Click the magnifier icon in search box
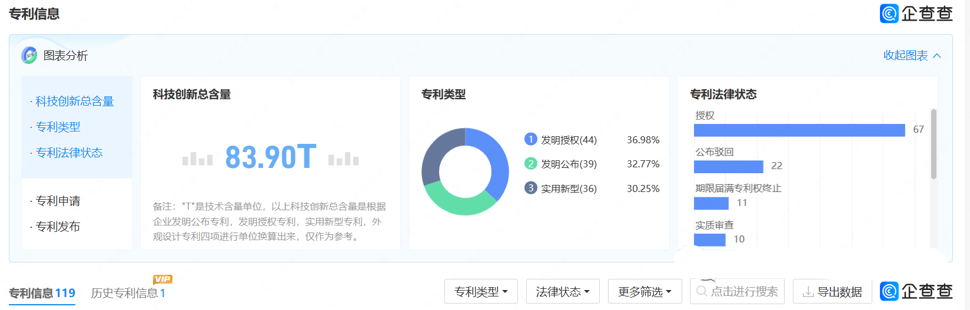The height and width of the screenshot is (310, 970). click(x=702, y=291)
